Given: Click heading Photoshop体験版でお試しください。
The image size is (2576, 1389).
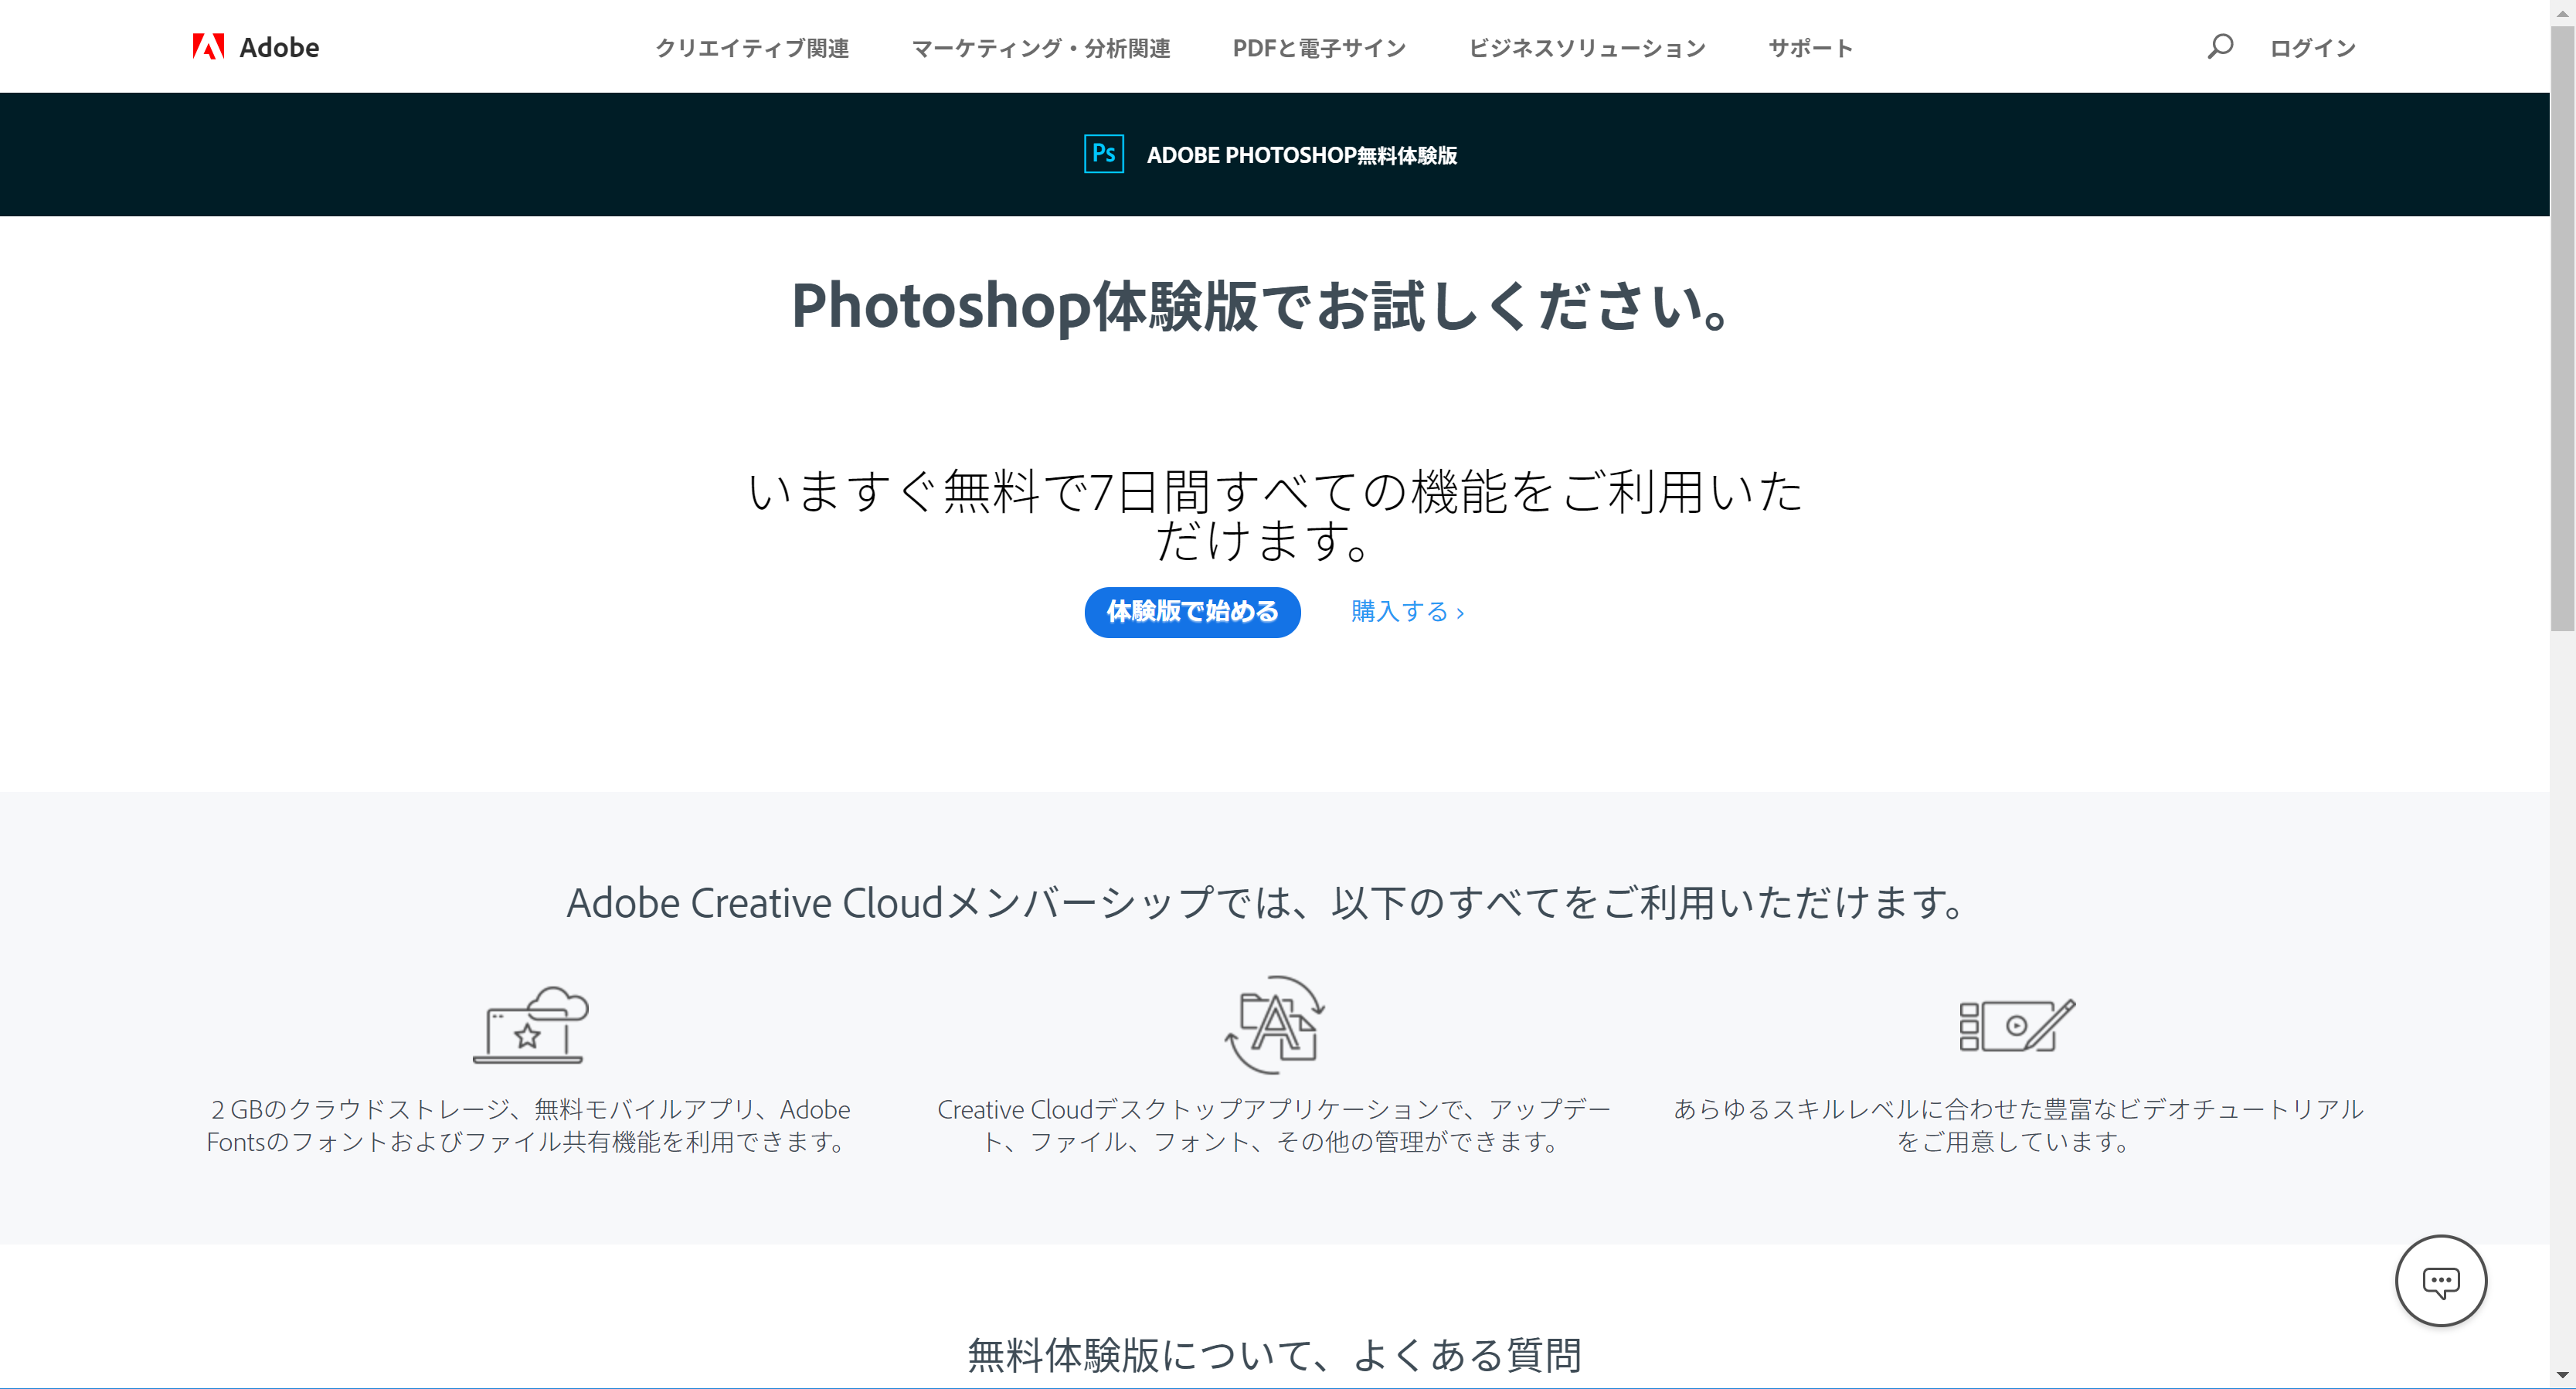Looking at the screenshot, I should click(x=1262, y=305).
